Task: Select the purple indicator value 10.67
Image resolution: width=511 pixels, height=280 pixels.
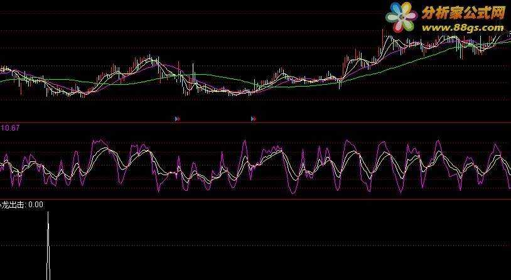Action: click(x=10, y=128)
